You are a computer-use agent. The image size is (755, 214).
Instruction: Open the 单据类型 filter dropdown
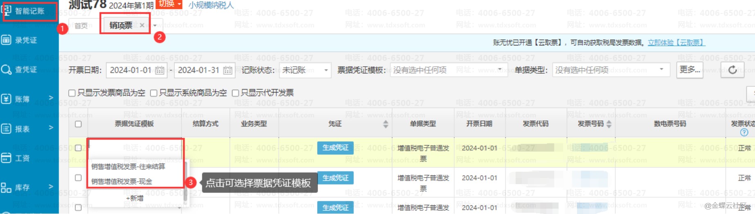(611, 70)
